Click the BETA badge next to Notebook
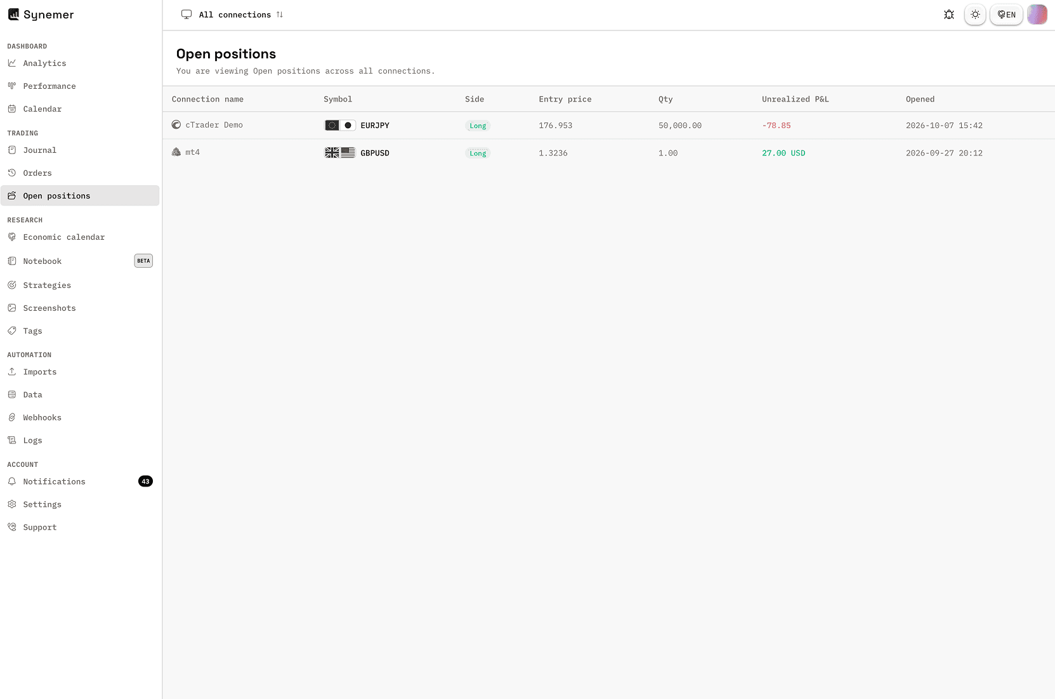This screenshot has height=699, width=1055. [x=143, y=261]
